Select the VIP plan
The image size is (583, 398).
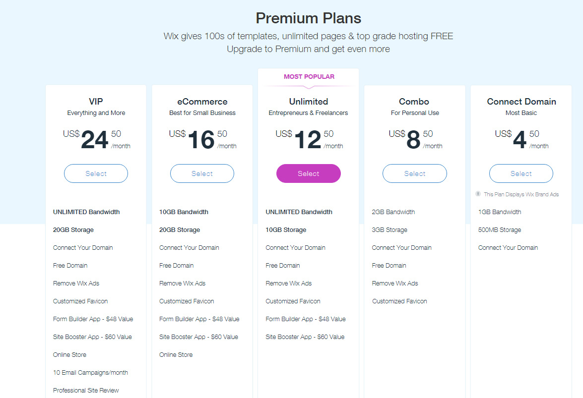[x=96, y=173]
